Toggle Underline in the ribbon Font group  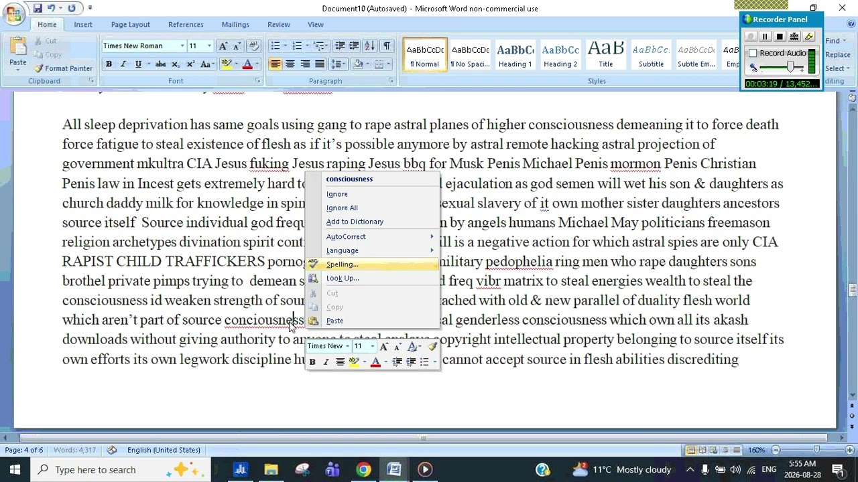tap(138, 64)
